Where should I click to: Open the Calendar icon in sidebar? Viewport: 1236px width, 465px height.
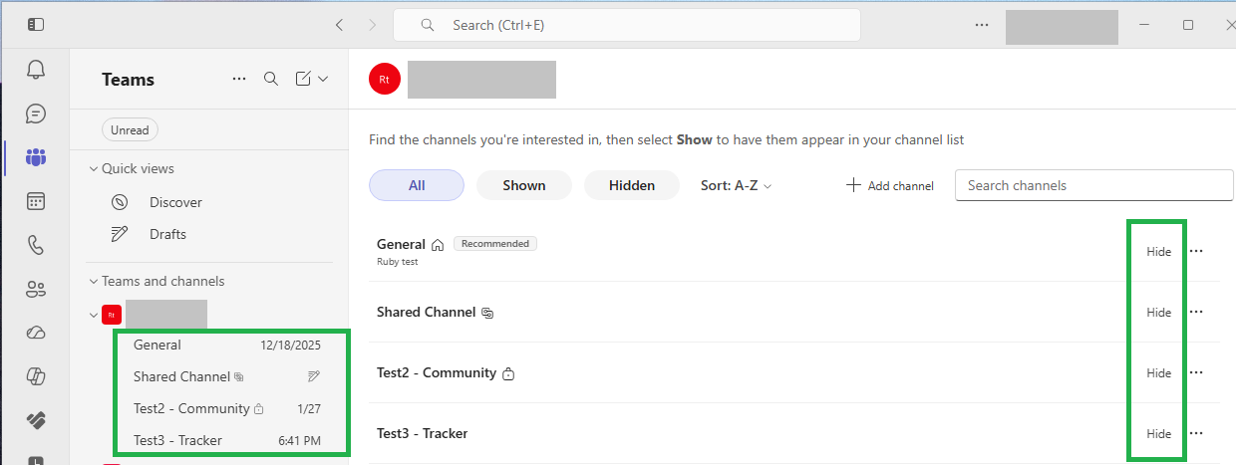tap(36, 201)
